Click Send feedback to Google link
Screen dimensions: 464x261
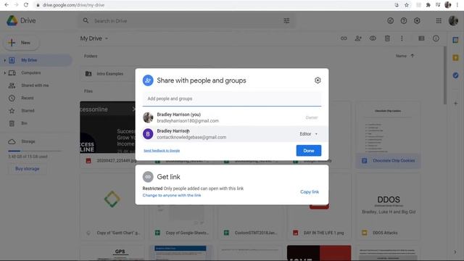[162, 151]
